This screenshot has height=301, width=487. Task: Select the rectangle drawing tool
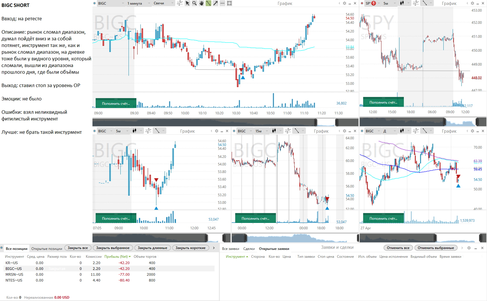[x=229, y=3]
